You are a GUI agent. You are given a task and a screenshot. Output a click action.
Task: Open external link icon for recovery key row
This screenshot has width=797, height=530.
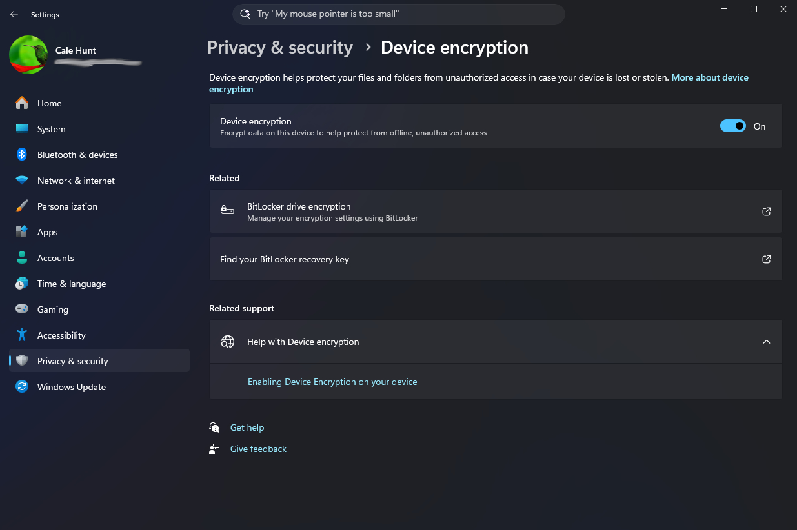tap(767, 259)
